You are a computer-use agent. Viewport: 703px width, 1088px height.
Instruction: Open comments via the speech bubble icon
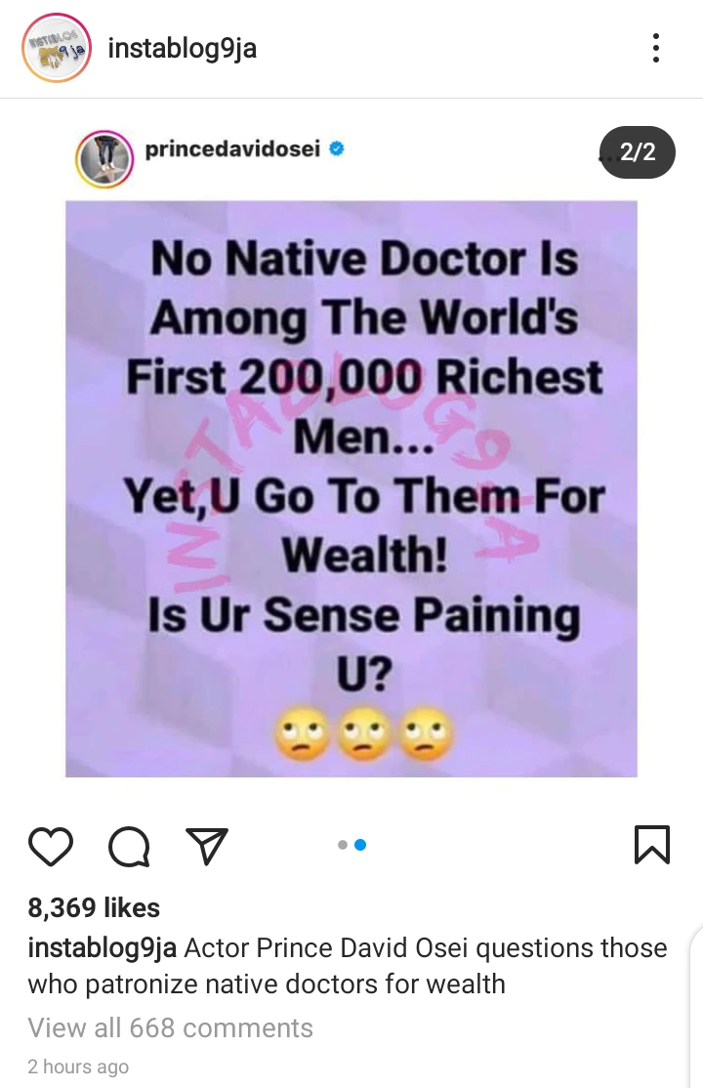click(129, 847)
